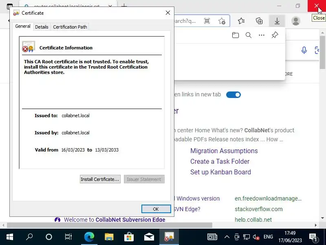Click the vertical scrollbar thumb in browser
Screen dimensions: 326x245
pos(322,52)
